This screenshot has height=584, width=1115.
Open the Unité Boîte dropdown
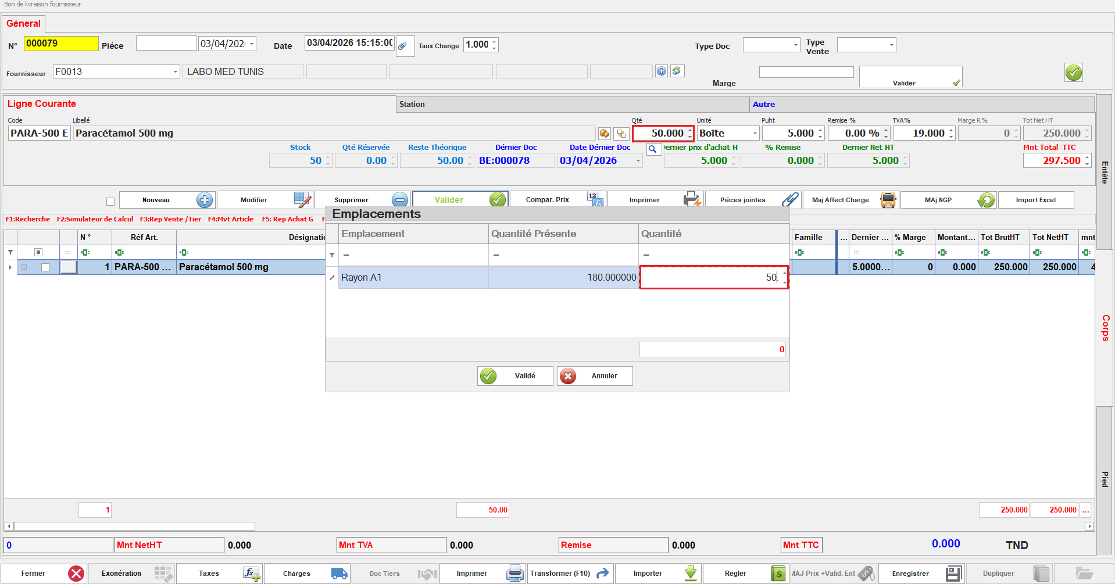coord(755,134)
